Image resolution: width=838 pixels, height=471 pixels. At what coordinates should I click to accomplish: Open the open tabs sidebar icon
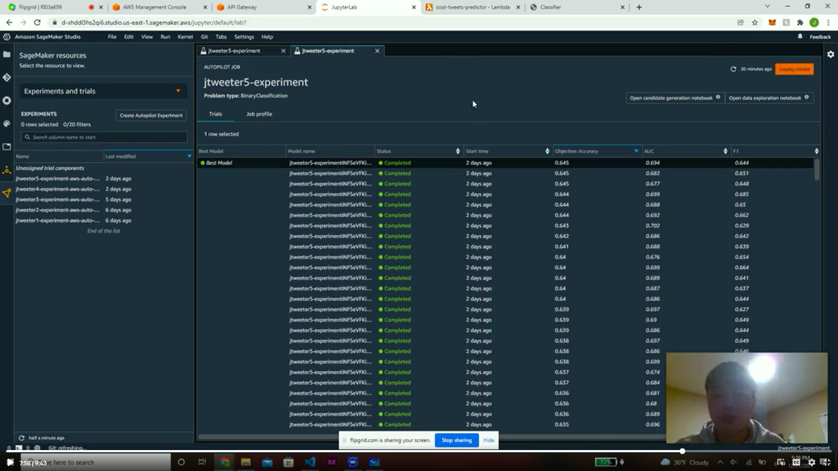pyautogui.click(x=7, y=147)
